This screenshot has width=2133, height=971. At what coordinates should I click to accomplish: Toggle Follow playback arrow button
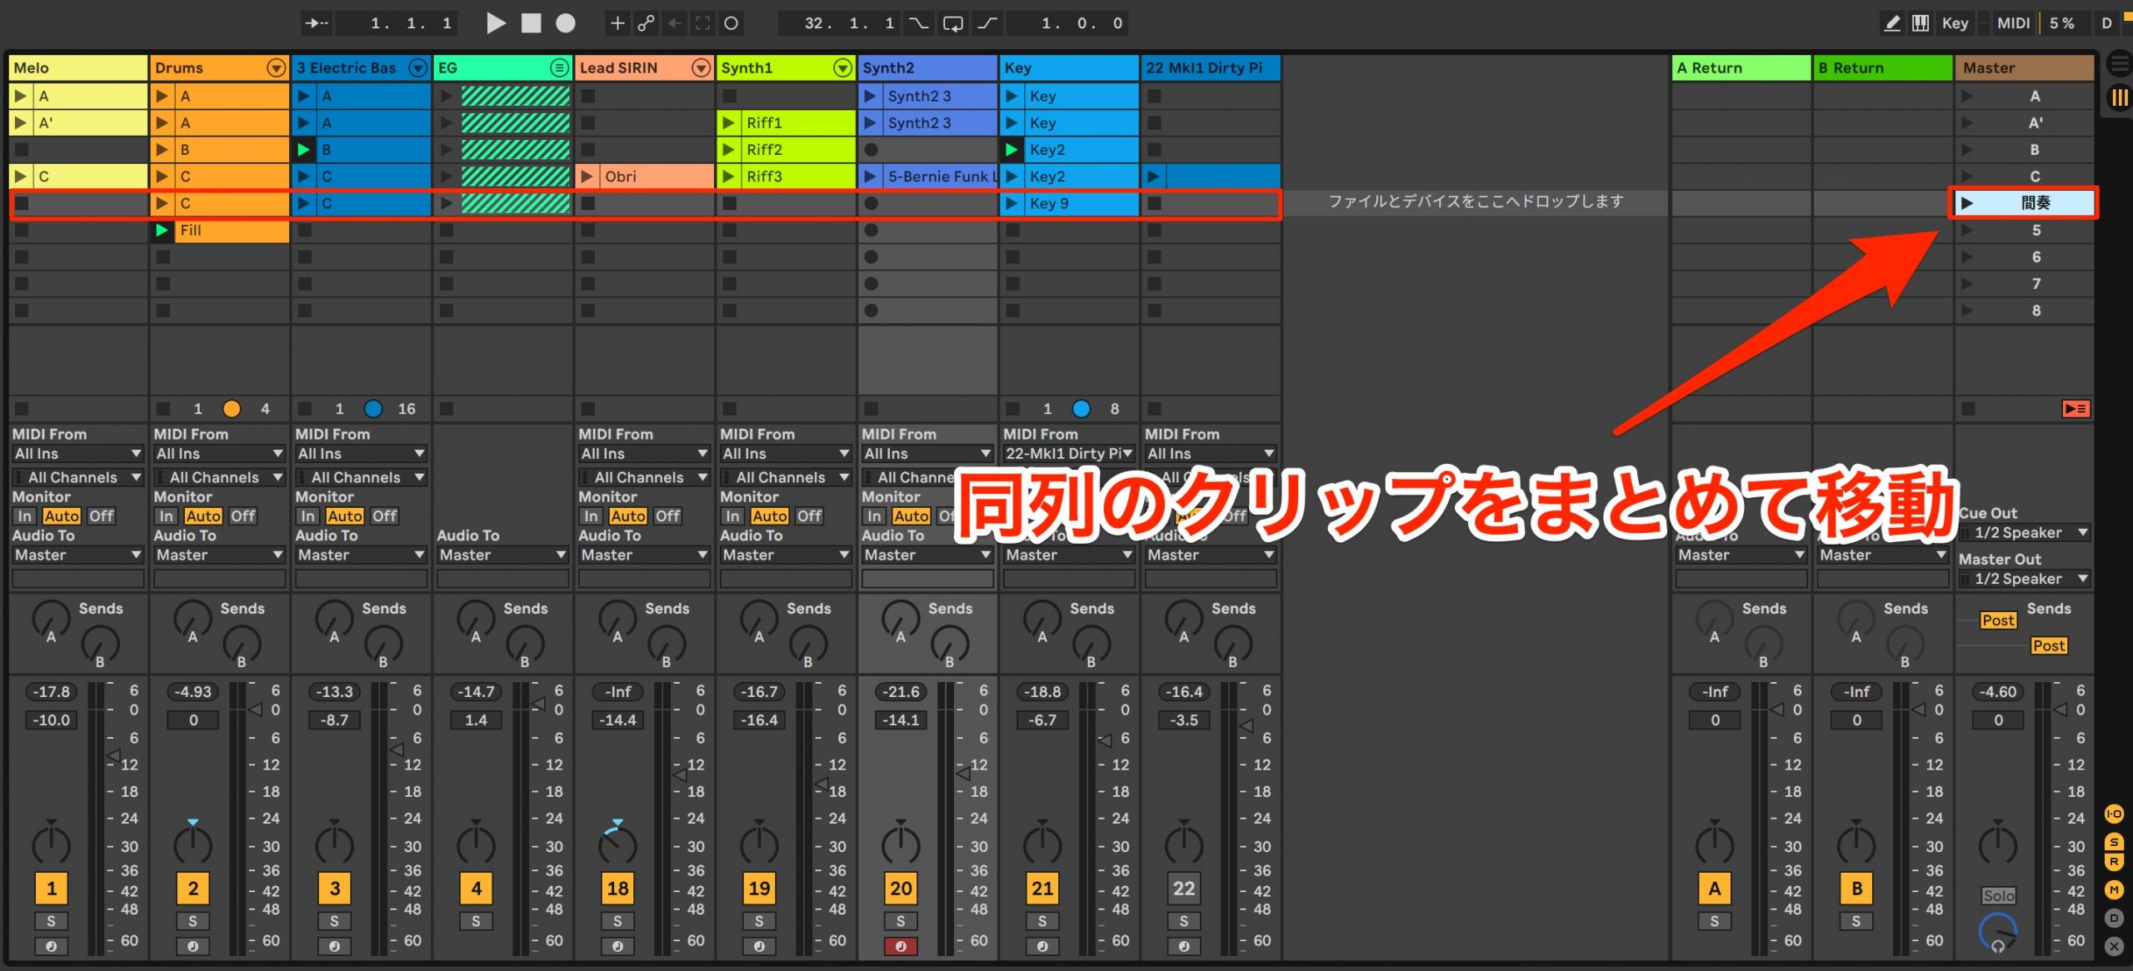click(x=317, y=23)
